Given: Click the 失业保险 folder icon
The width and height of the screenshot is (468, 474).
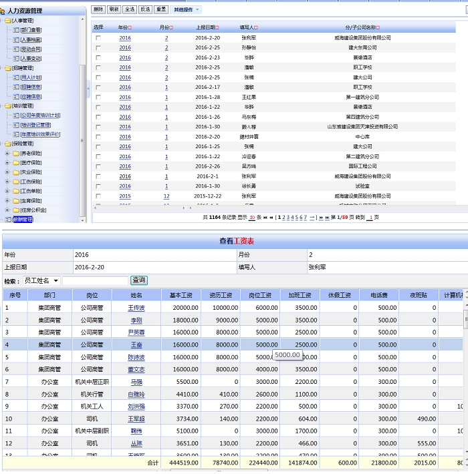Looking at the screenshot, I should pyautogui.click(x=16, y=172).
